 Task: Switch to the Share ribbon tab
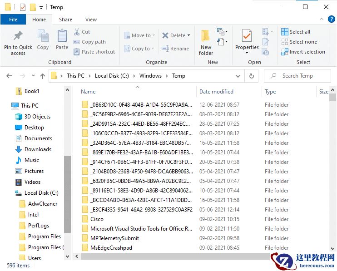point(65,20)
